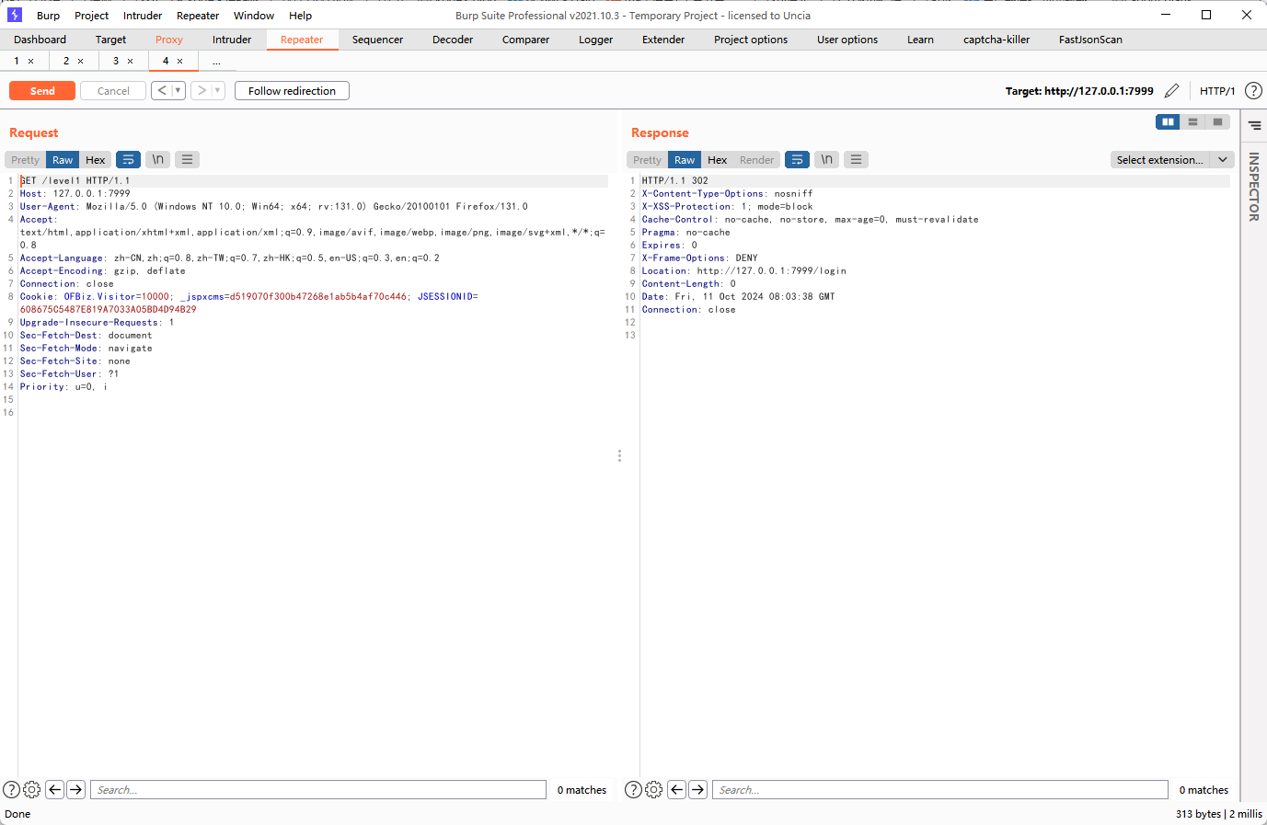Screen dimensions: 1267x825
Task: Go to next Response search match
Action: tap(698, 789)
